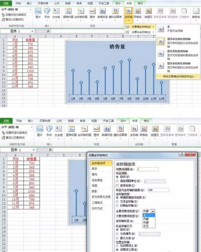Open the 线条颜色 section in the dialog
This screenshot has height=252, width=201.
click(x=97, y=180)
